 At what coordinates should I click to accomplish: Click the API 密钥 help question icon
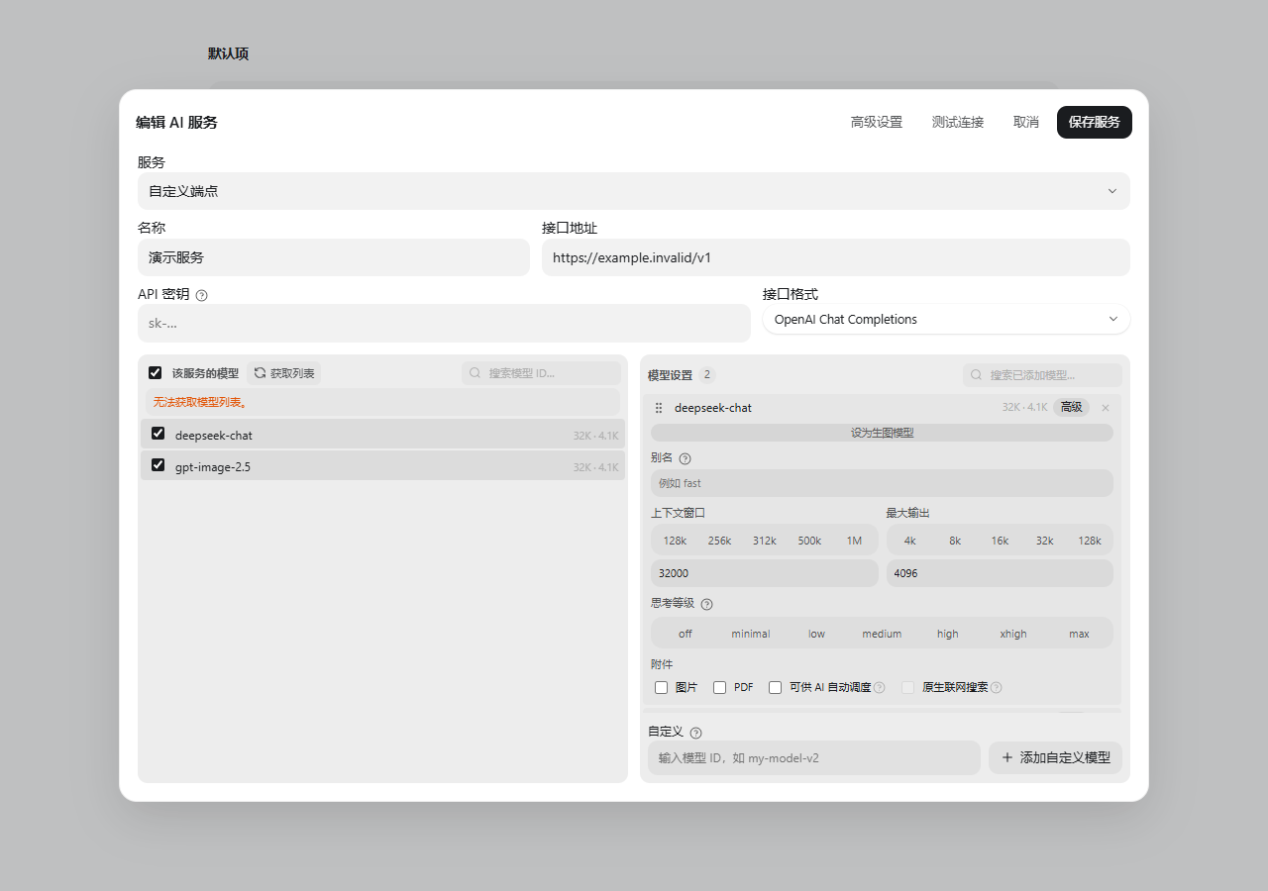point(202,295)
